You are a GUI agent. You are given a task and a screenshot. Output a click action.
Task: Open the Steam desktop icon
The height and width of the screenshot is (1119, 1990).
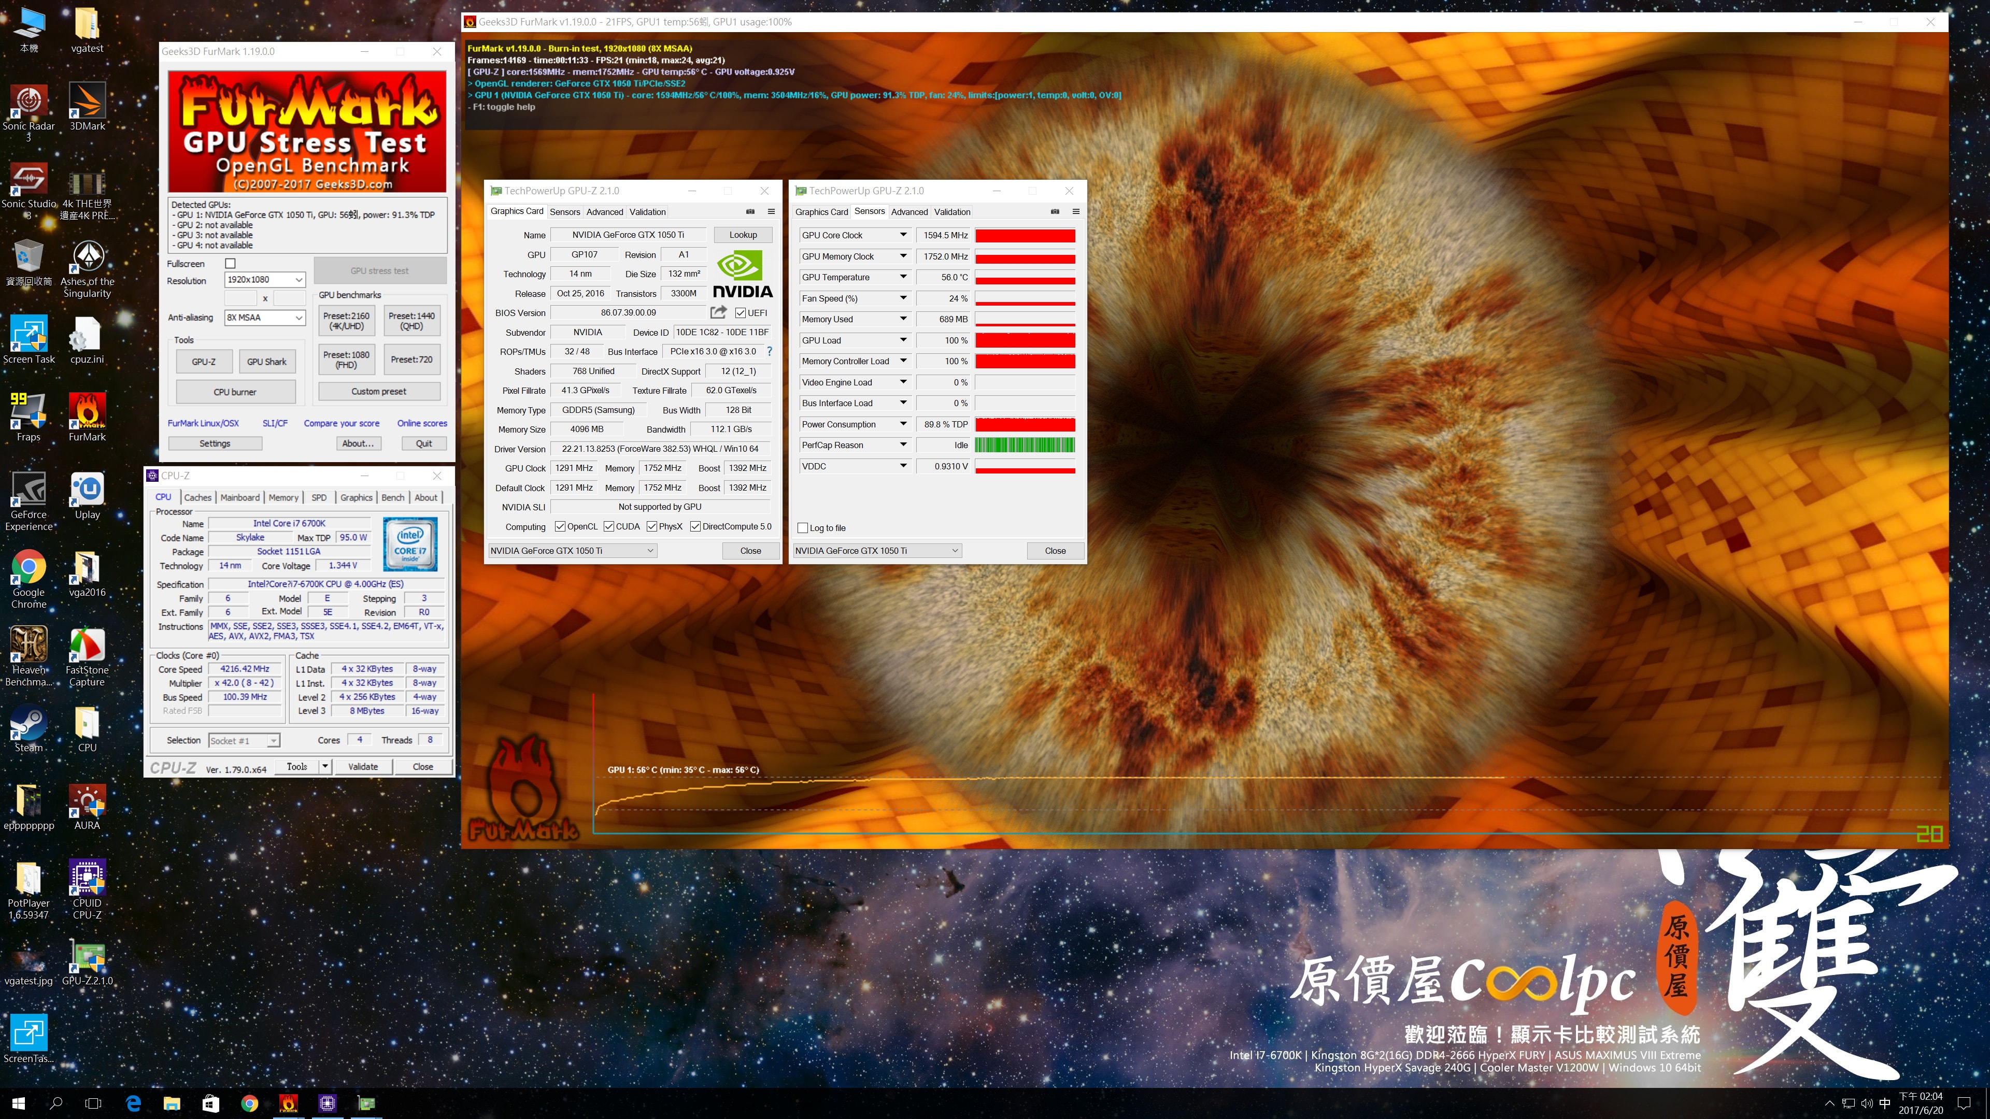tap(29, 729)
